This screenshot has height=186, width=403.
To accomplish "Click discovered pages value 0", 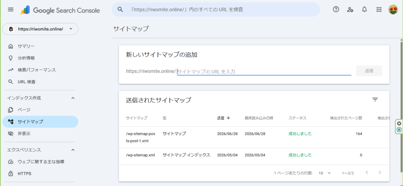I will pyautogui.click(x=361, y=155).
